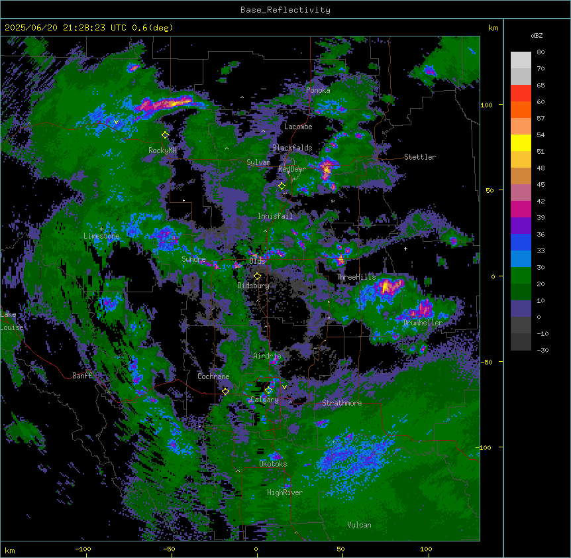Click the Blackfalds city label
The image size is (571, 558).
click(x=292, y=148)
